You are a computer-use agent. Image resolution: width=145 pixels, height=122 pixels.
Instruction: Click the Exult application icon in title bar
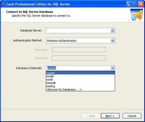[3, 4]
